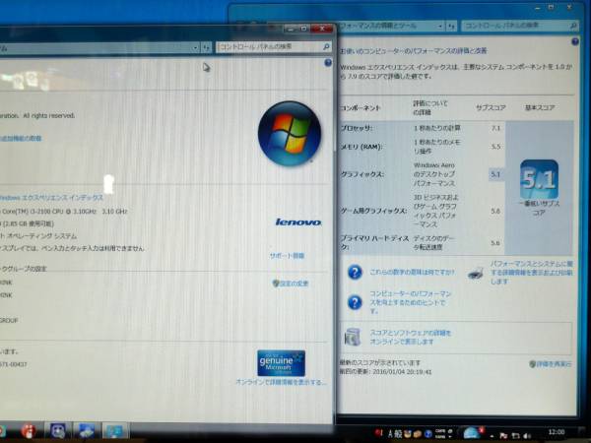Click the search magnifier in Performance window

point(573,26)
